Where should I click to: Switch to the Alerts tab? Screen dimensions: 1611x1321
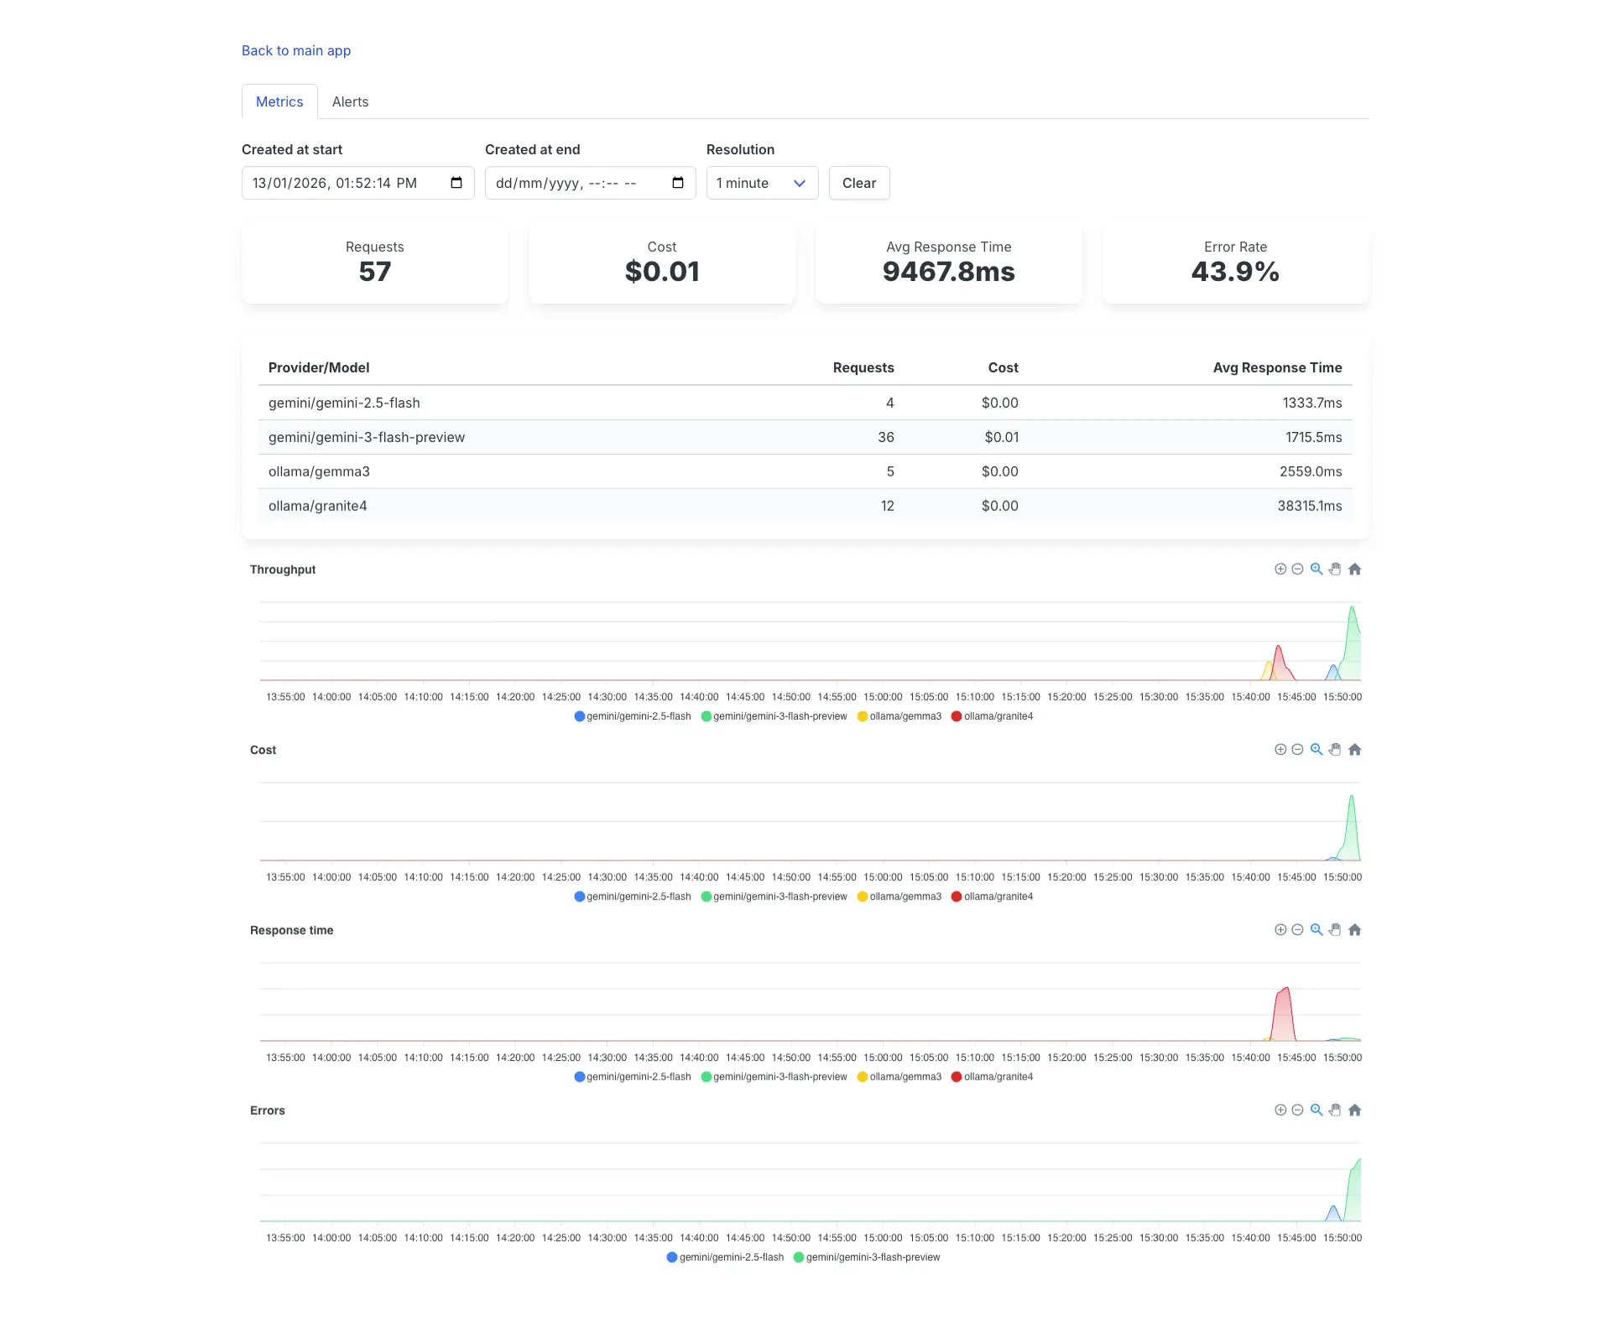pos(350,101)
